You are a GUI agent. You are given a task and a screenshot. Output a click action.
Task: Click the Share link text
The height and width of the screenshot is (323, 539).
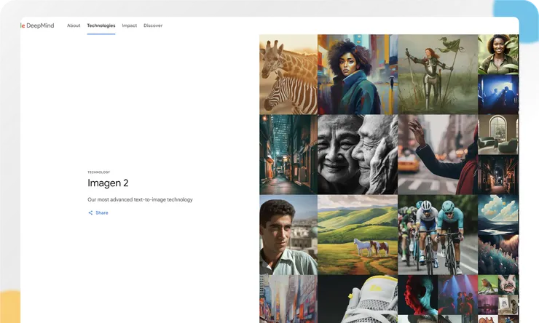click(102, 213)
